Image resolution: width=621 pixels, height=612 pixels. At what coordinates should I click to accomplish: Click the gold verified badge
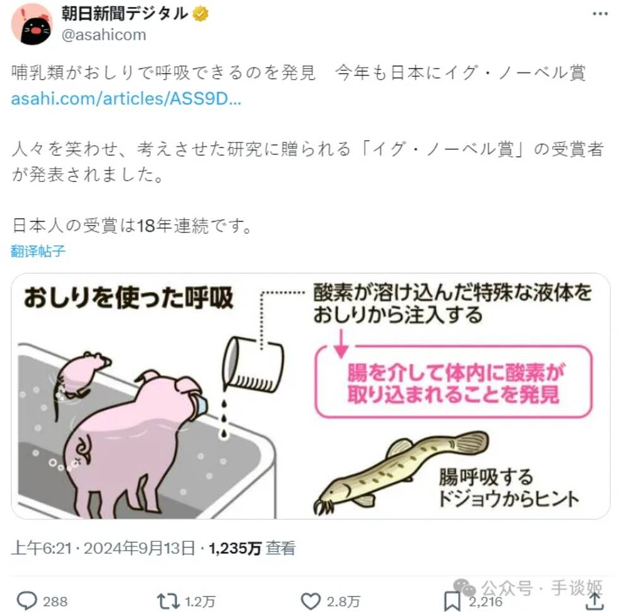point(201,15)
